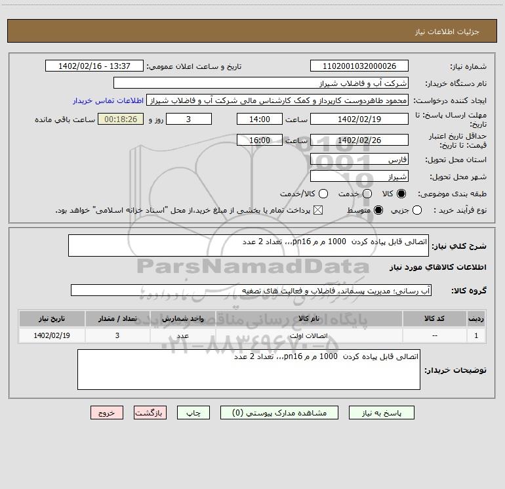This screenshot has height=489, width=505.
Task: Click the row number cell 1
Action: coord(476,335)
